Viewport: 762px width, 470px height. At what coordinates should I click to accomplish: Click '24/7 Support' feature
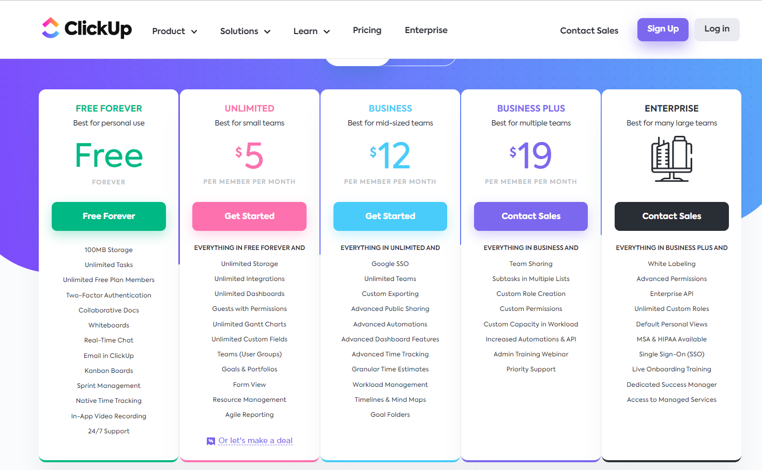(x=109, y=431)
